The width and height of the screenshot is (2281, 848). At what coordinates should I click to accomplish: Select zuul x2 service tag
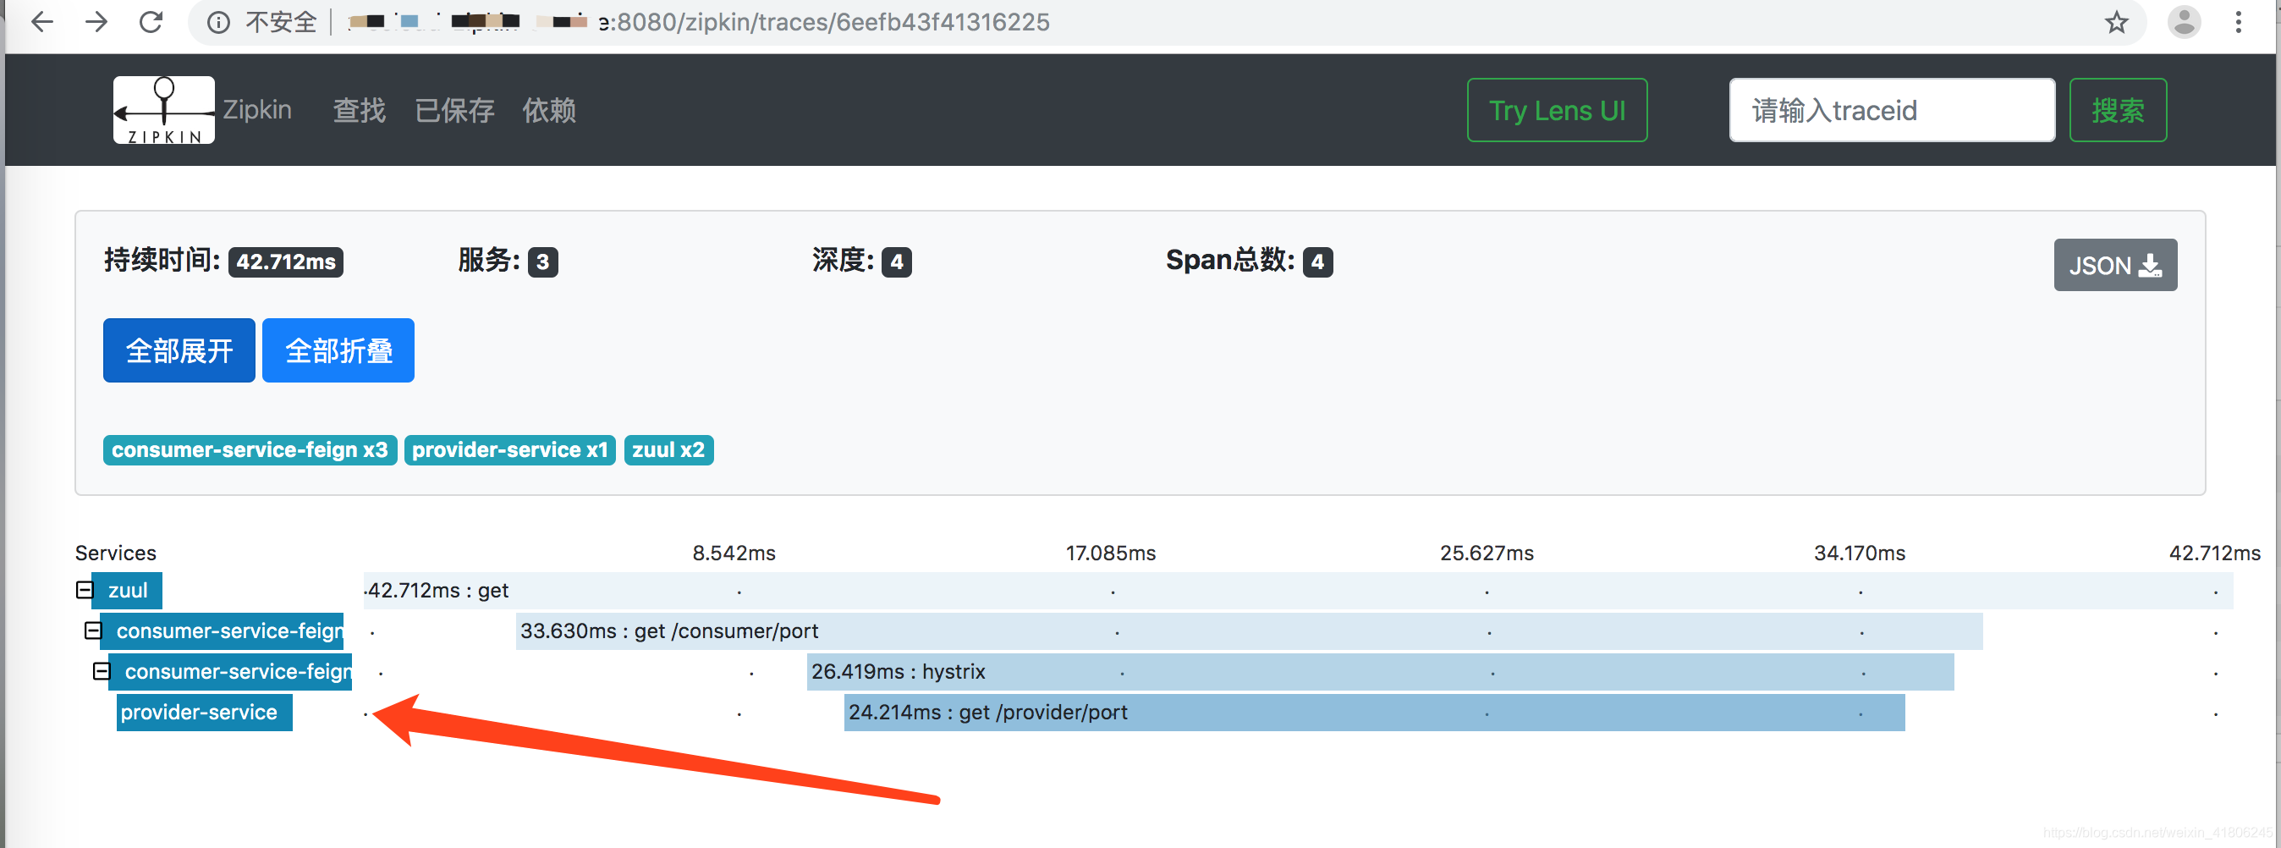[x=668, y=450]
